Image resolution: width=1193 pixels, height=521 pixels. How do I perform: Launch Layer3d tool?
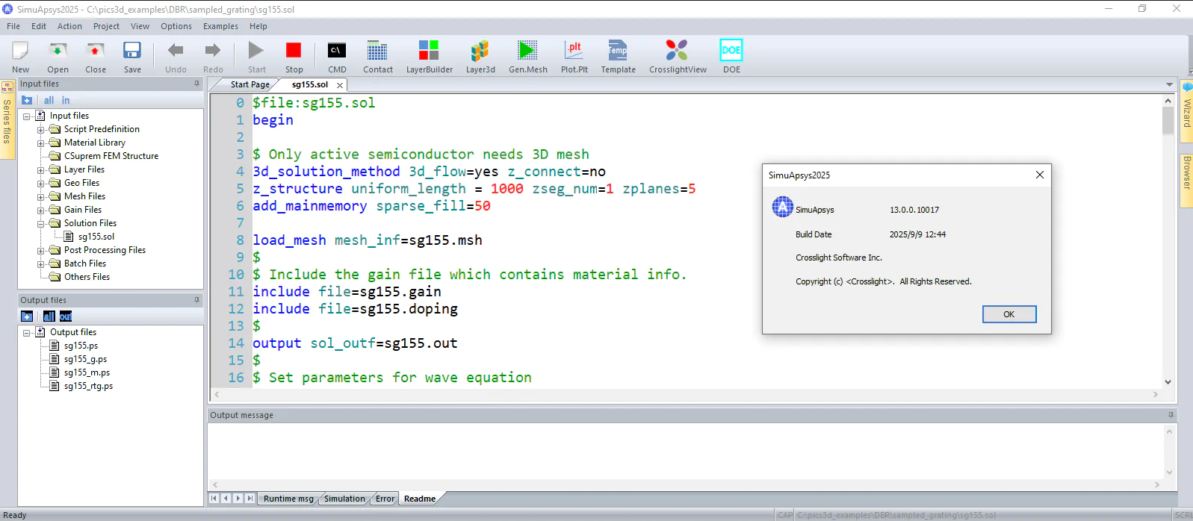pos(480,51)
